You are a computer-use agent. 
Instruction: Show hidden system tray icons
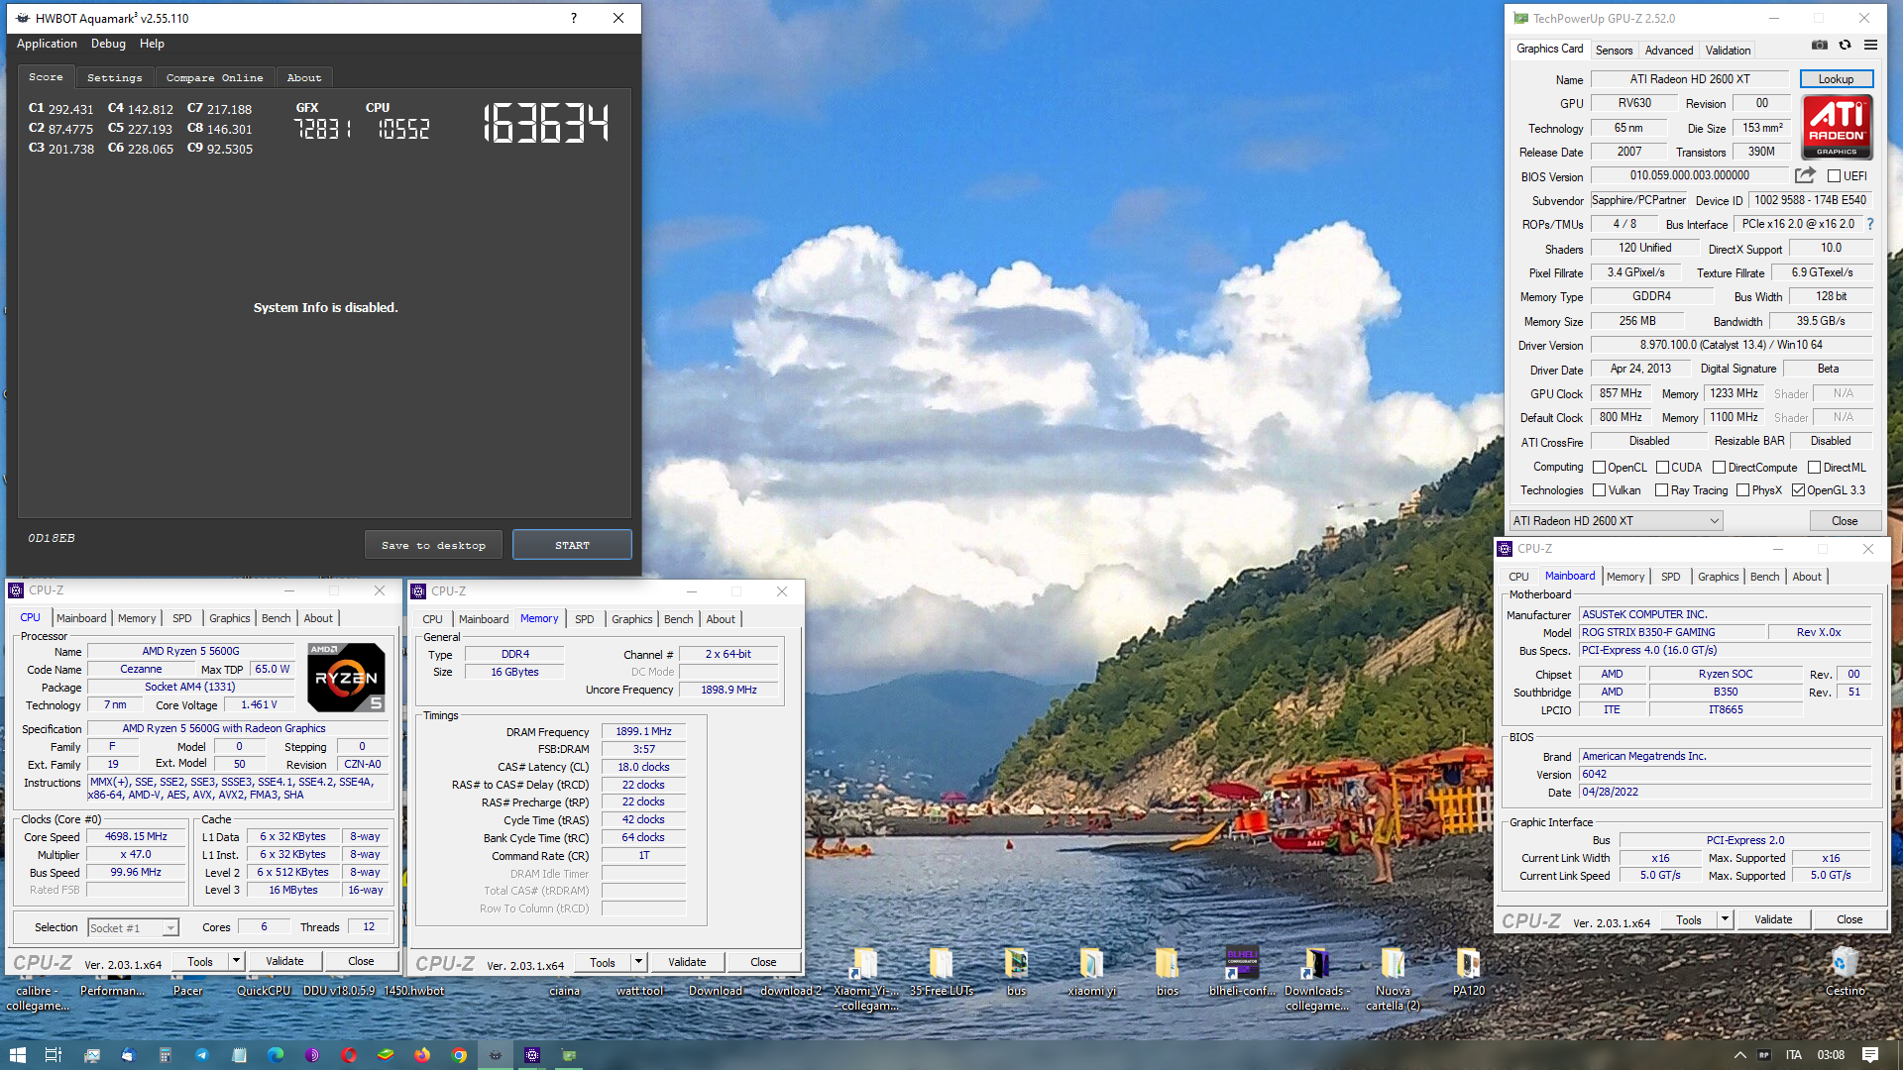(x=1739, y=1055)
